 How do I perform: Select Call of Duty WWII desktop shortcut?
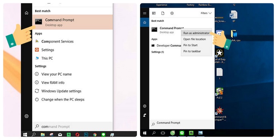click(x=220, y=56)
